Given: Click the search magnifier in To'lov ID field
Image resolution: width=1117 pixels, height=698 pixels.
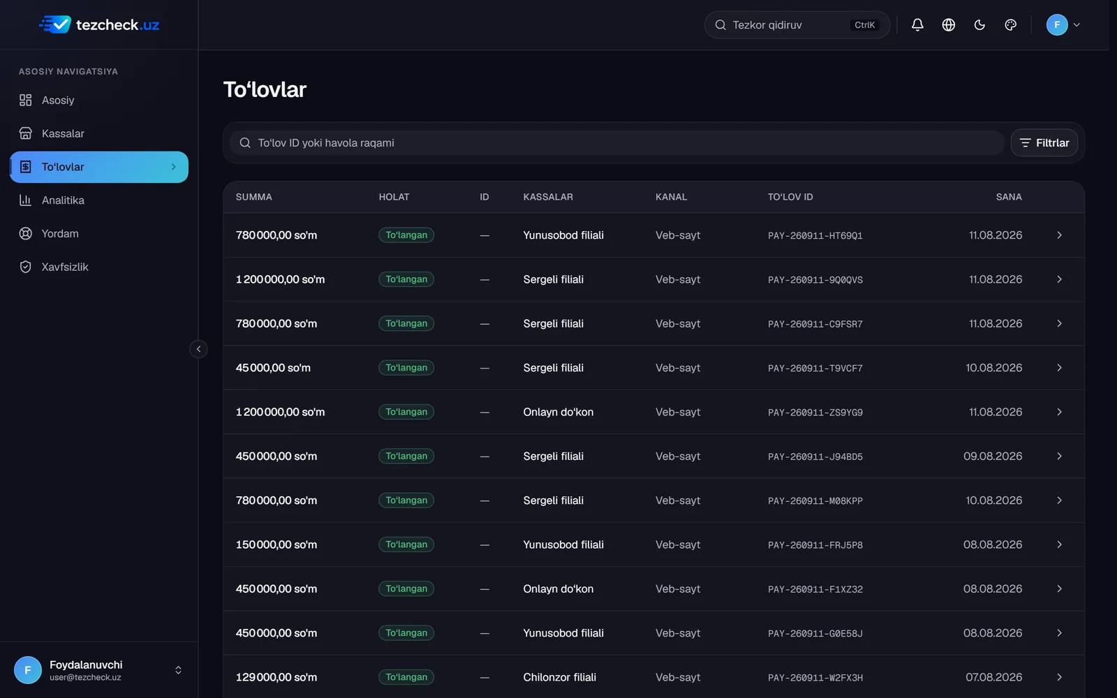Looking at the screenshot, I should tap(245, 143).
